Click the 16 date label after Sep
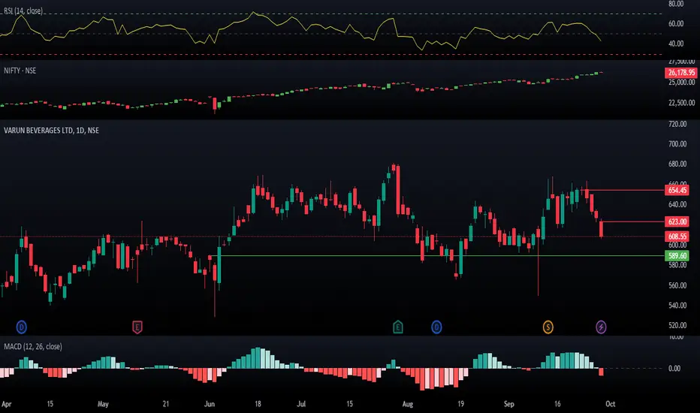 [557, 404]
